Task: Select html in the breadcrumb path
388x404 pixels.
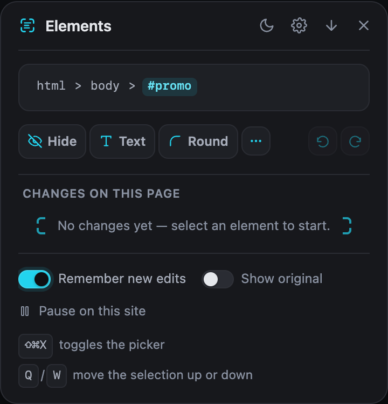Action: [x=51, y=86]
